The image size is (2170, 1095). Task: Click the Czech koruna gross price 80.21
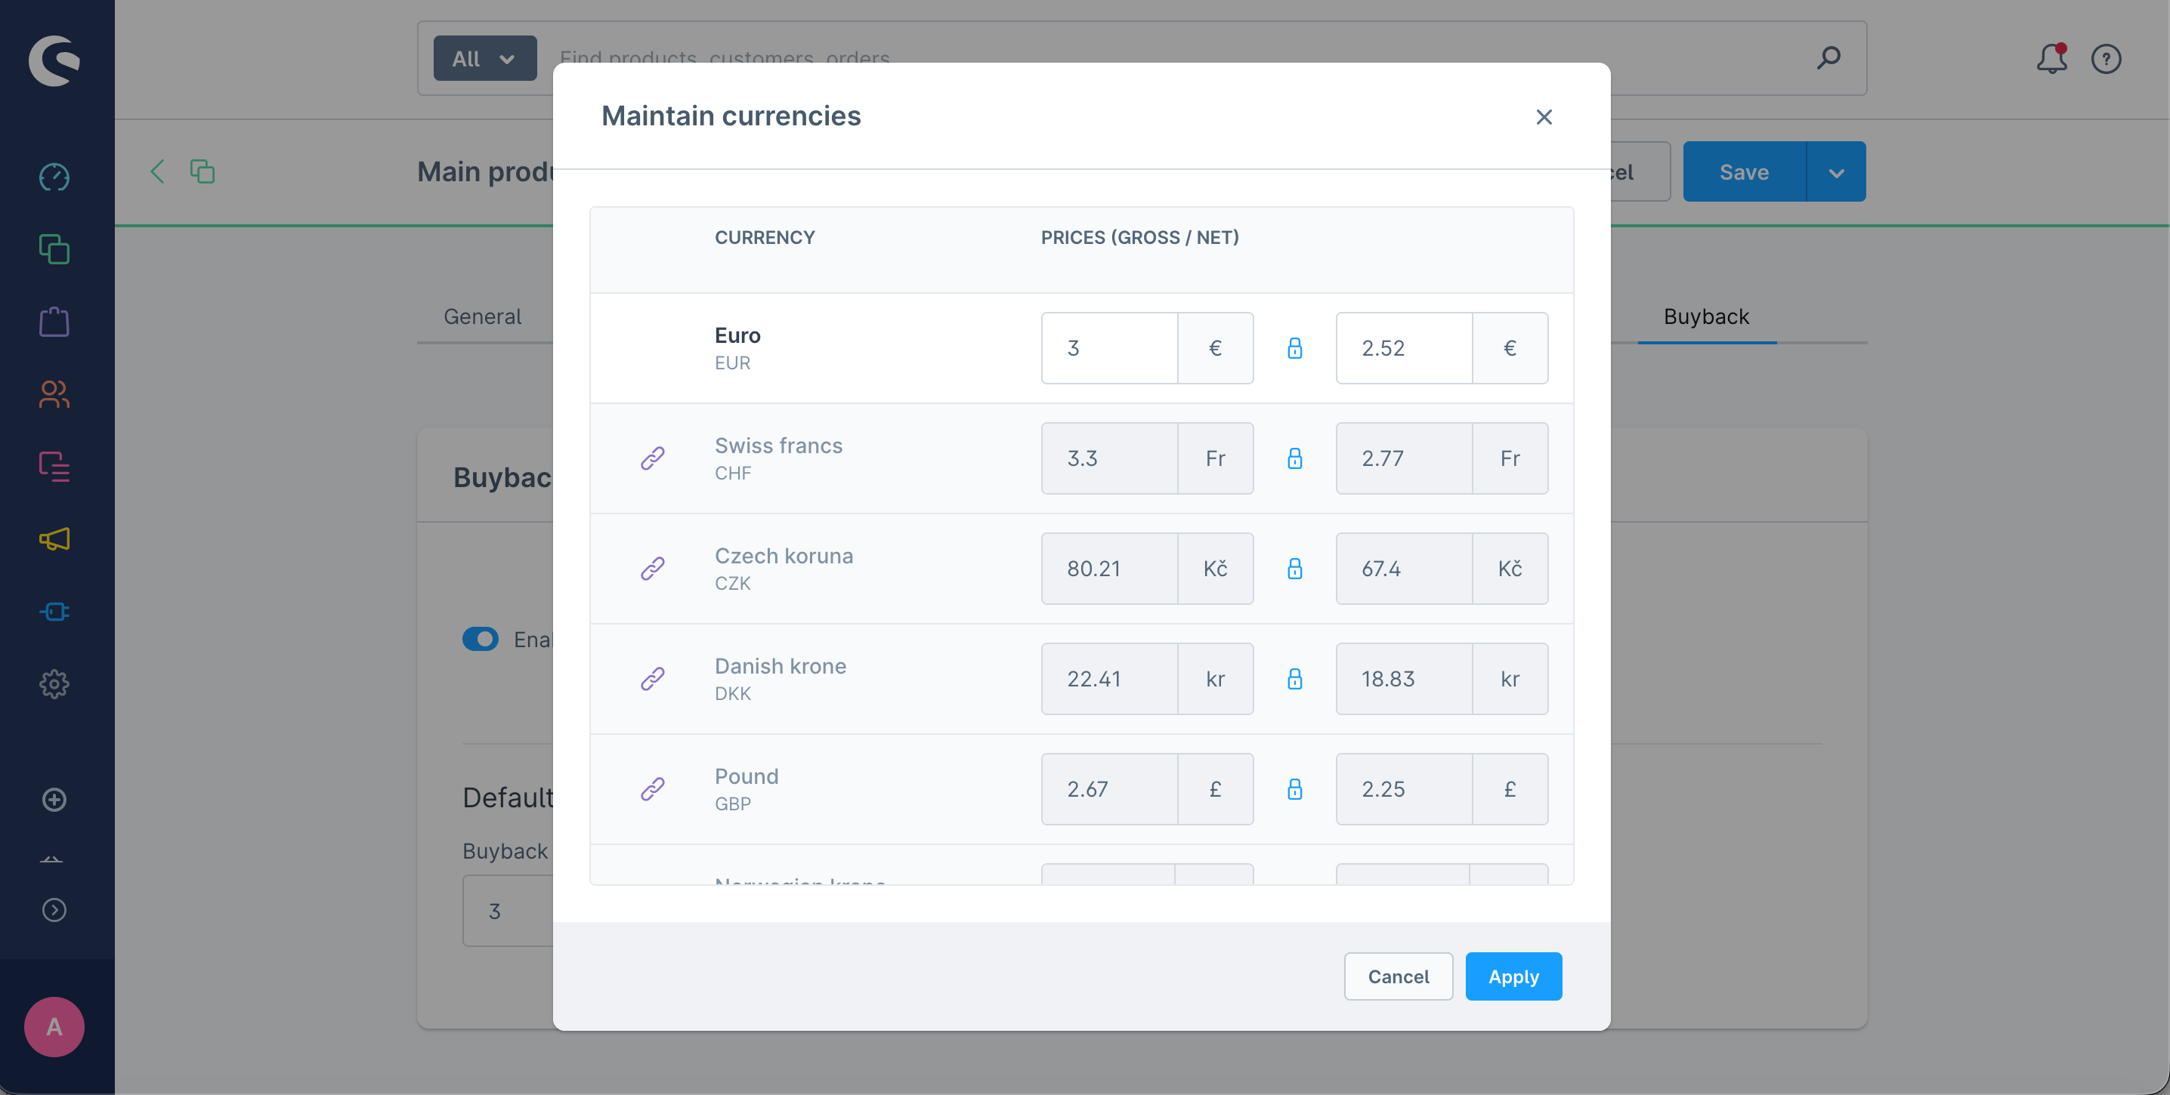[x=1109, y=569]
